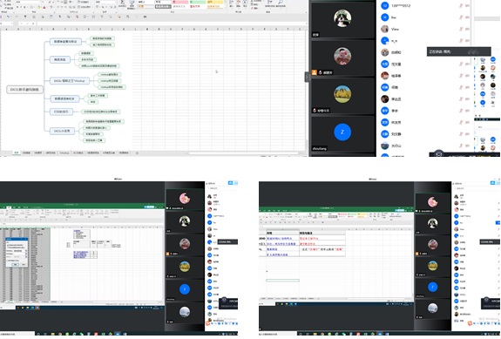The height and width of the screenshot is (339, 501).
Task: Toggle the muted microphone for participant hw
Action: click(x=461, y=17)
